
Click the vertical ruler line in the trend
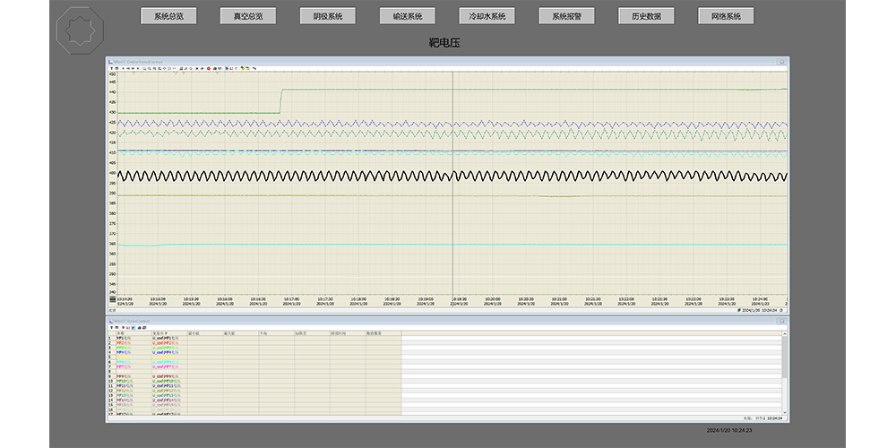click(452, 183)
